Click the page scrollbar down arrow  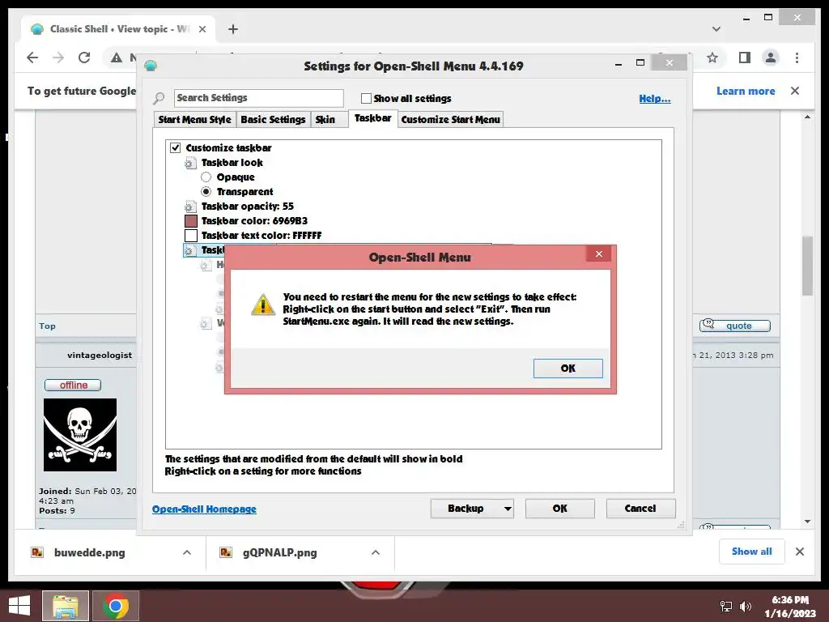click(x=807, y=522)
